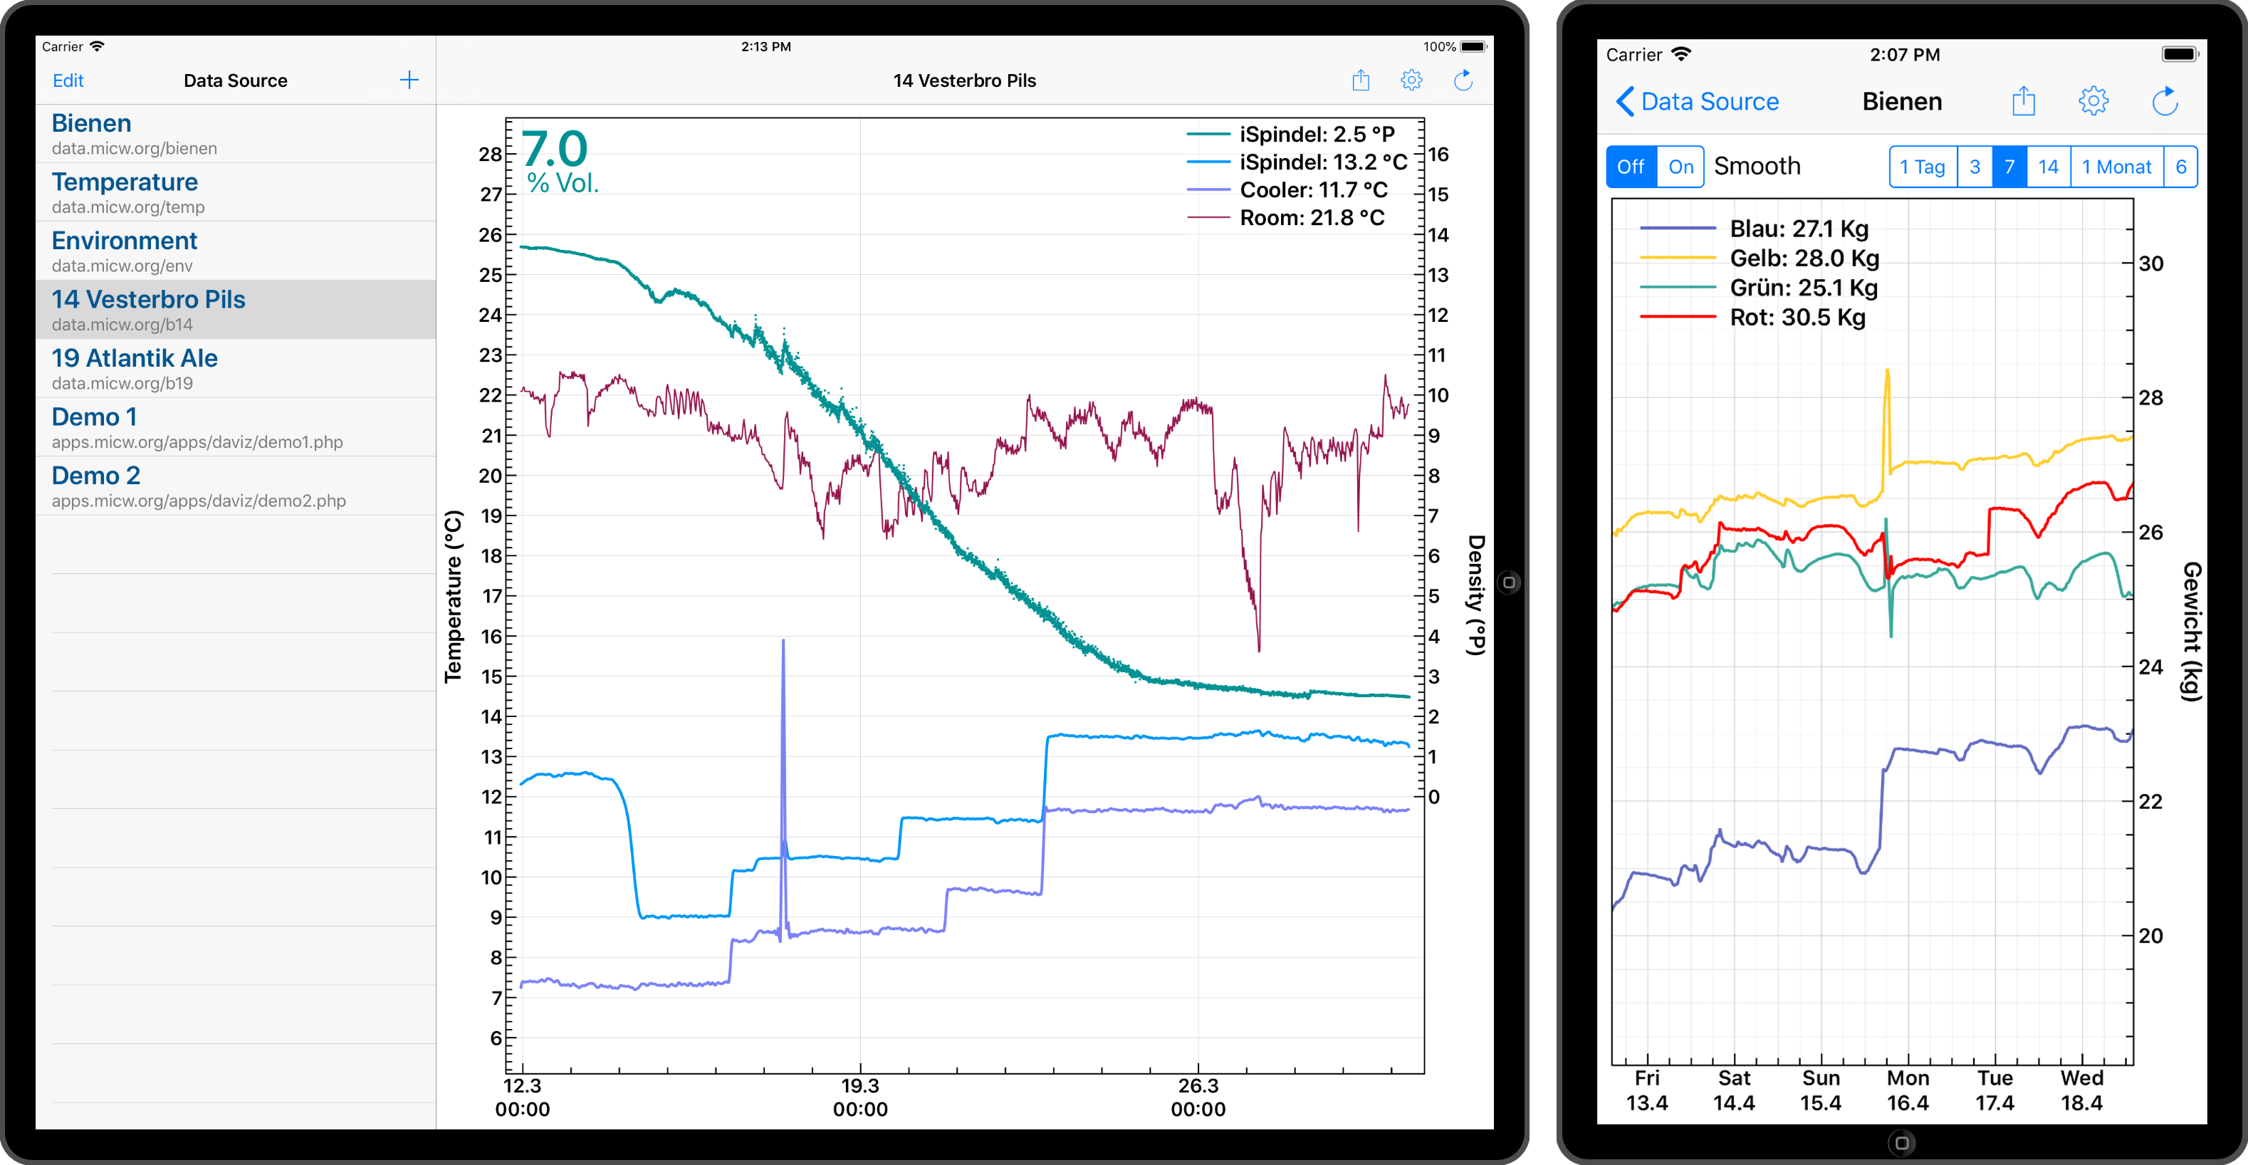2248x1165 pixels.
Task: Select 1 Monat time range
Action: (2116, 167)
